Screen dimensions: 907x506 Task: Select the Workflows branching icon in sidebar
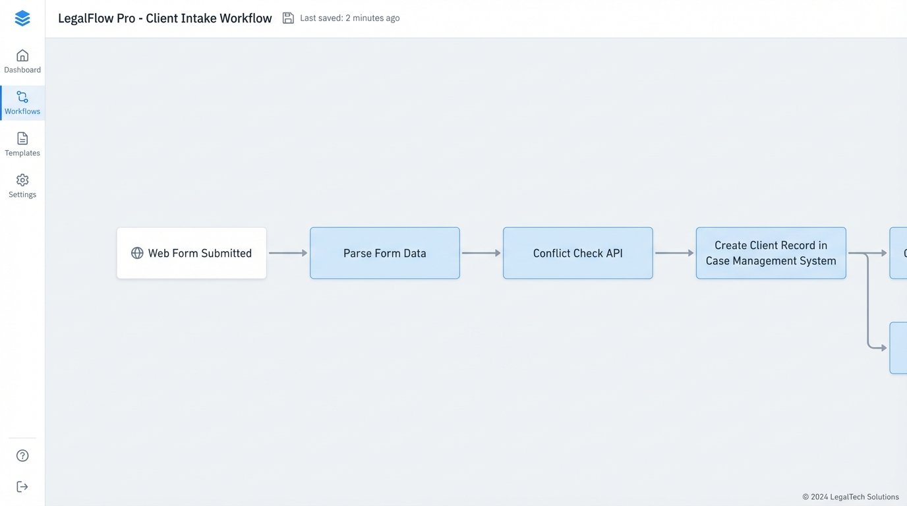tap(22, 97)
